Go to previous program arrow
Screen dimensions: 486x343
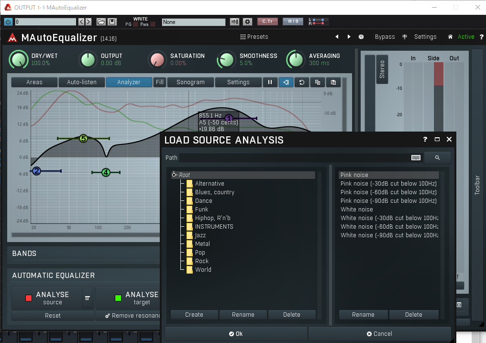tap(81, 22)
